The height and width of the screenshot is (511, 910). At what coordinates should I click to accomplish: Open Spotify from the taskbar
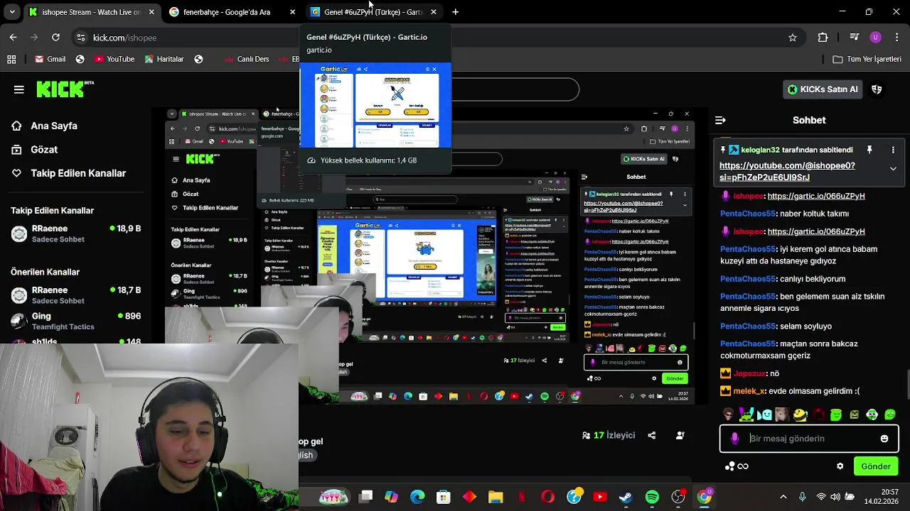click(652, 497)
